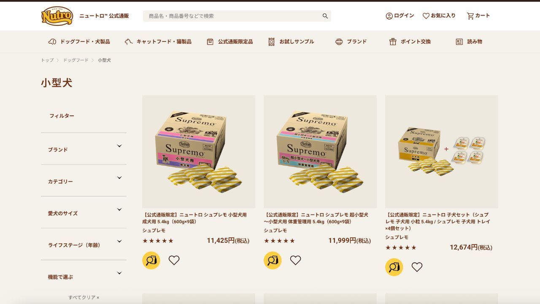The width and height of the screenshot is (540, 304).
Task: Favorite the 11,999円 product with heart
Action: tap(296, 261)
